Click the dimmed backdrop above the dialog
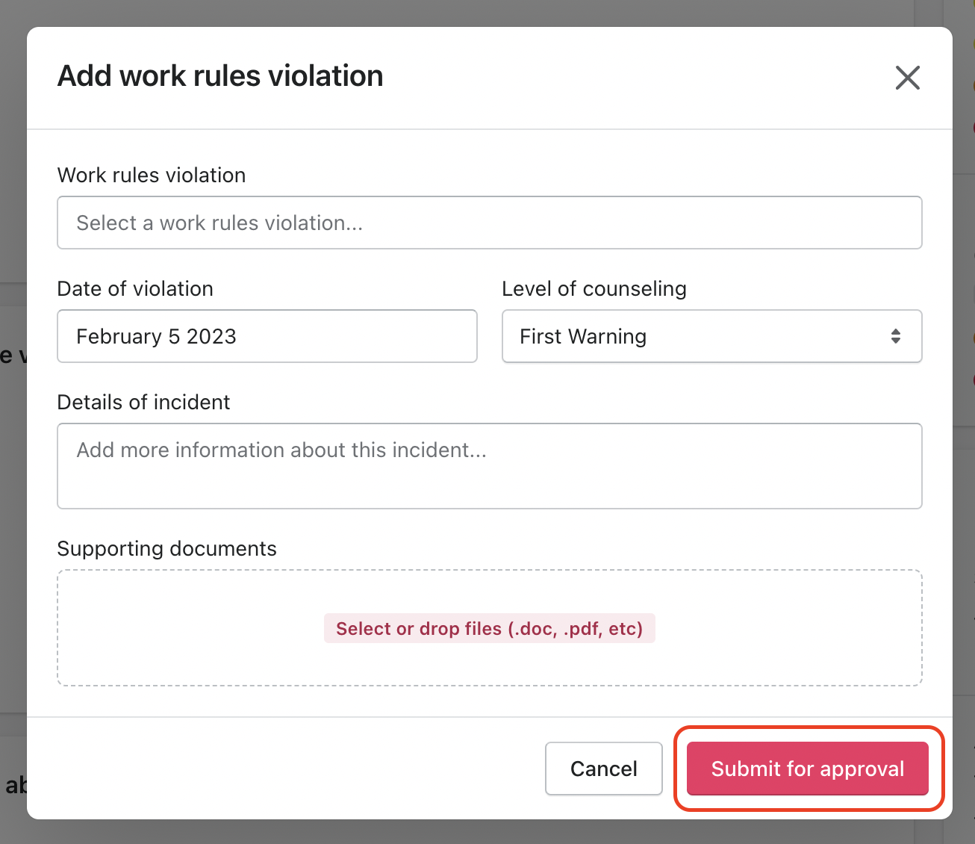975x844 pixels. pyautogui.click(x=485, y=12)
